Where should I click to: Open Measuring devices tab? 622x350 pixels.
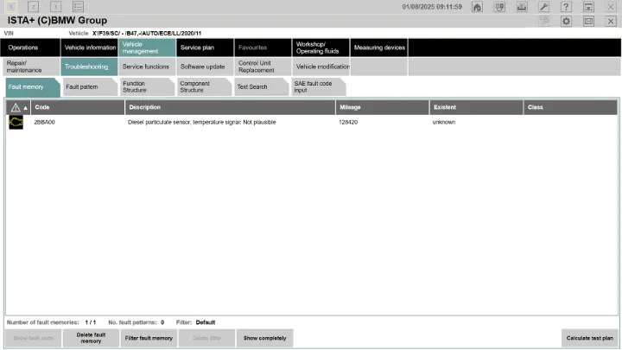379,48
